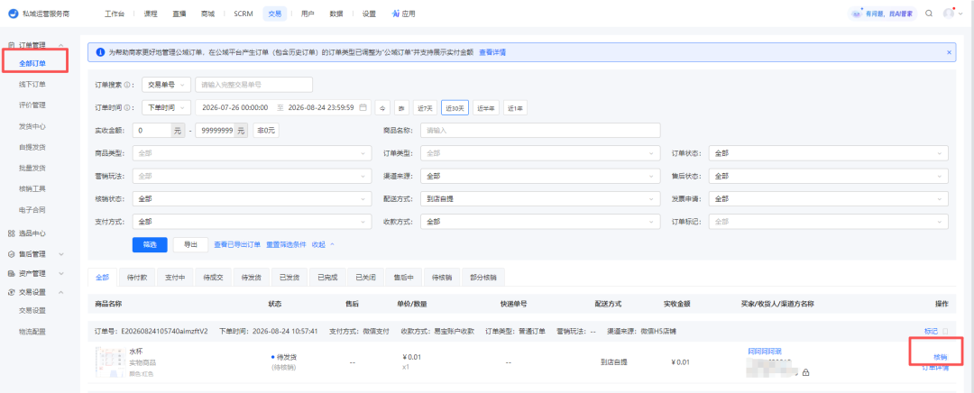Image resolution: width=974 pixels, height=393 pixels.
Task: Click the 订单管理 sidebar icon
Action: 11,45
